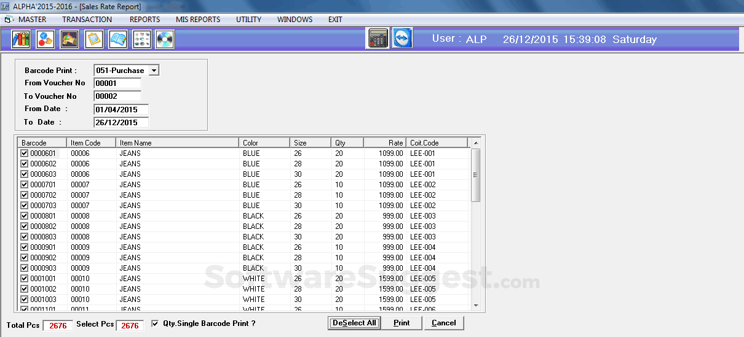Open the REPORTS menu
This screenshot has width=744, height=337.
coord(144,20)
